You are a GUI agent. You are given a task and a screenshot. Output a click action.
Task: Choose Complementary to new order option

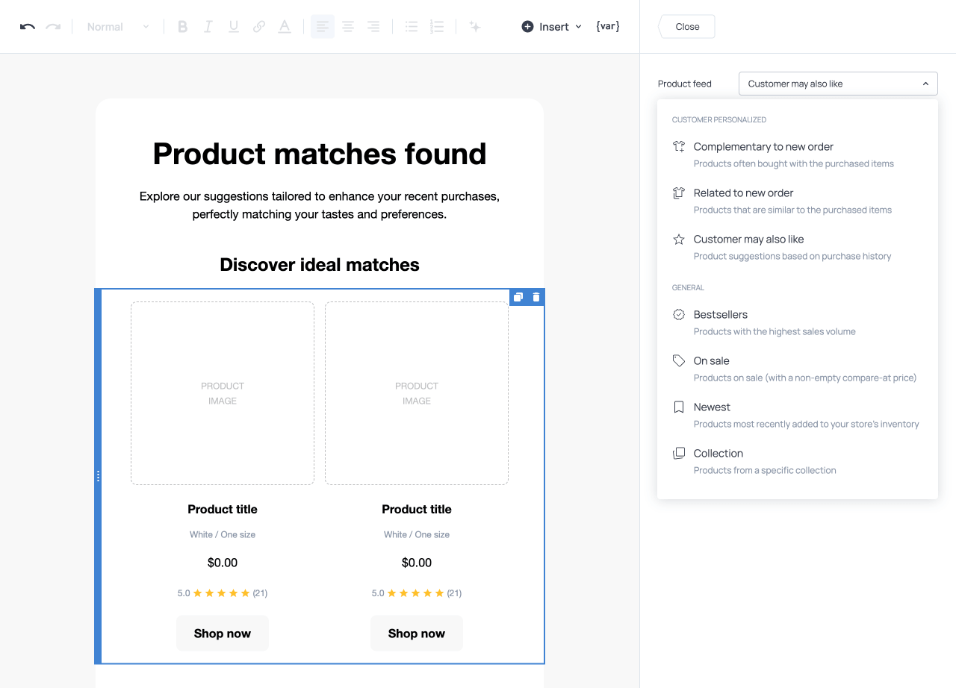tap(763, 147)
